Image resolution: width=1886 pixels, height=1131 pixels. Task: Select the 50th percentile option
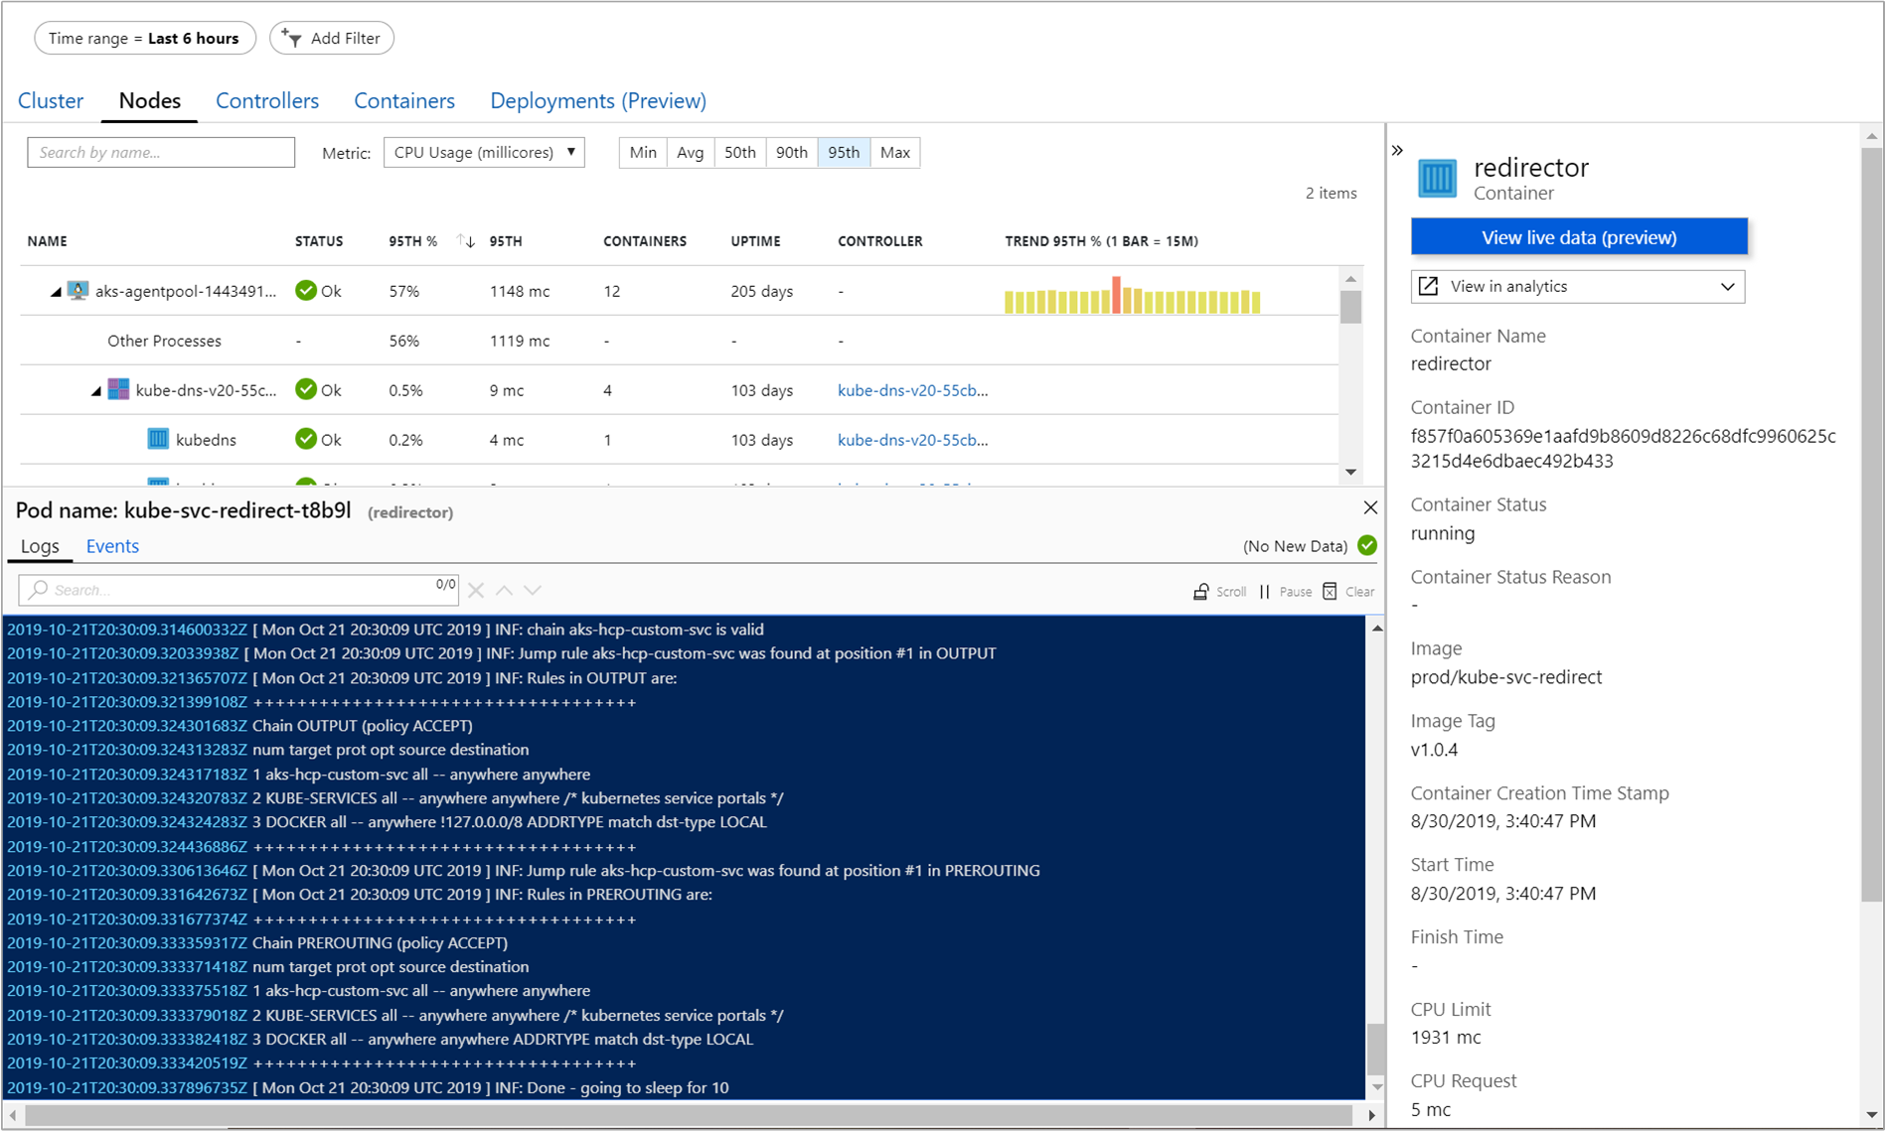point(739,153)
